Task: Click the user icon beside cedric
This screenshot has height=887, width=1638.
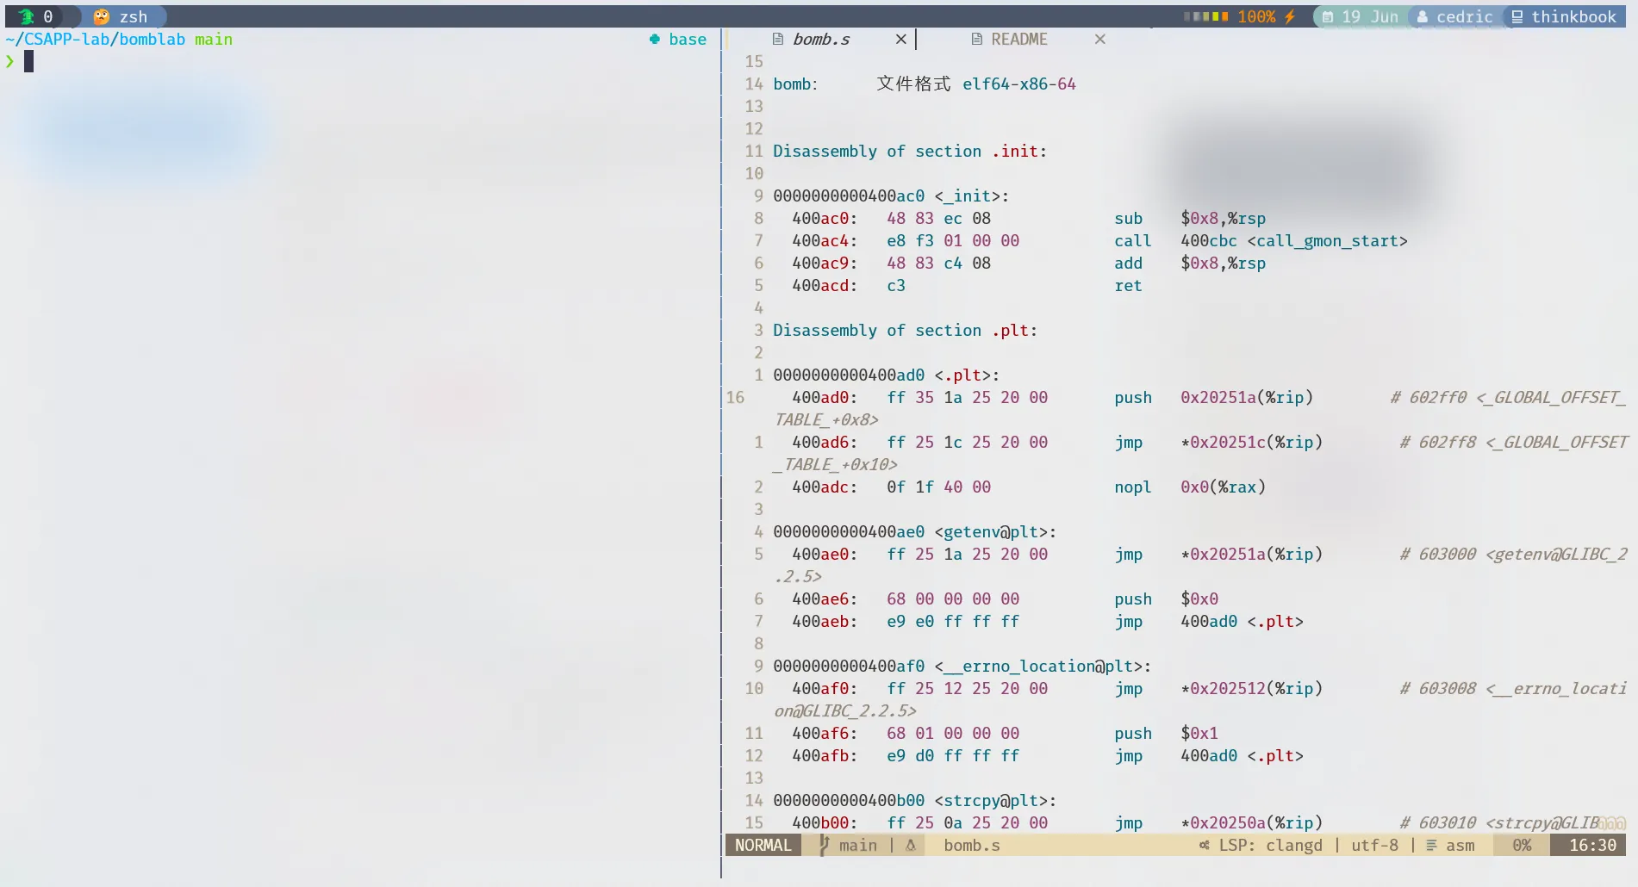Action: pyautogui.click(x=1423, y=16)
